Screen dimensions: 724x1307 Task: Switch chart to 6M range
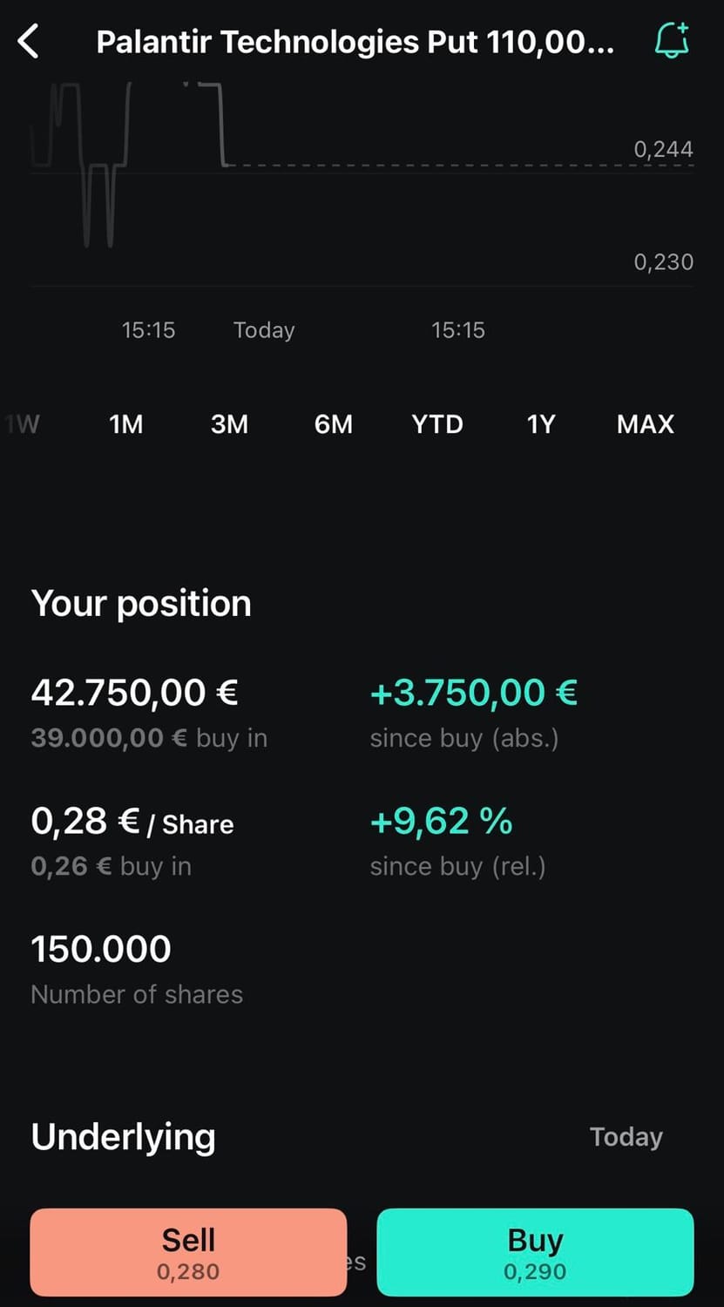pyautogui.click(x=334, y=424)
